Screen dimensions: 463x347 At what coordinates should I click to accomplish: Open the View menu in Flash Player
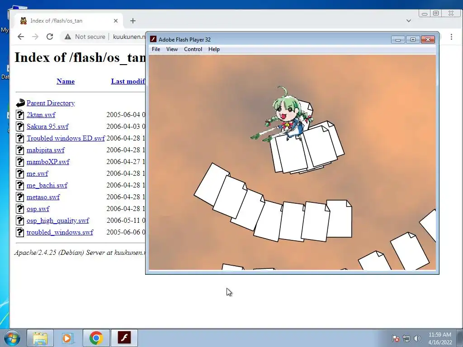click(x=172, y=49)
